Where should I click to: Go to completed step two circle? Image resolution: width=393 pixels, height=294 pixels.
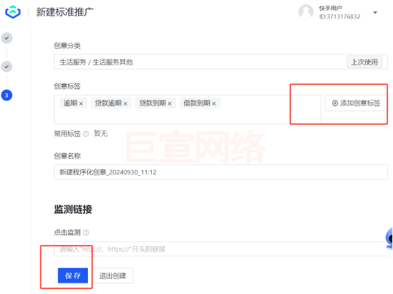7,67
